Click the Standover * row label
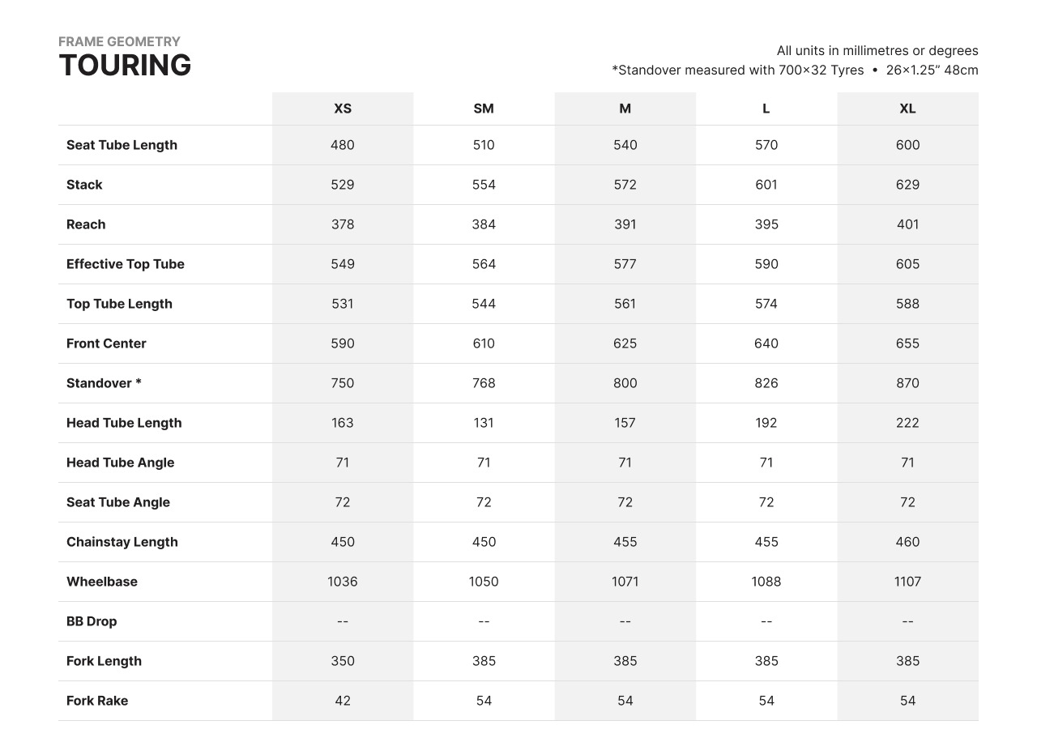This screenshot has height=755, width=1037. coord(104,383)
